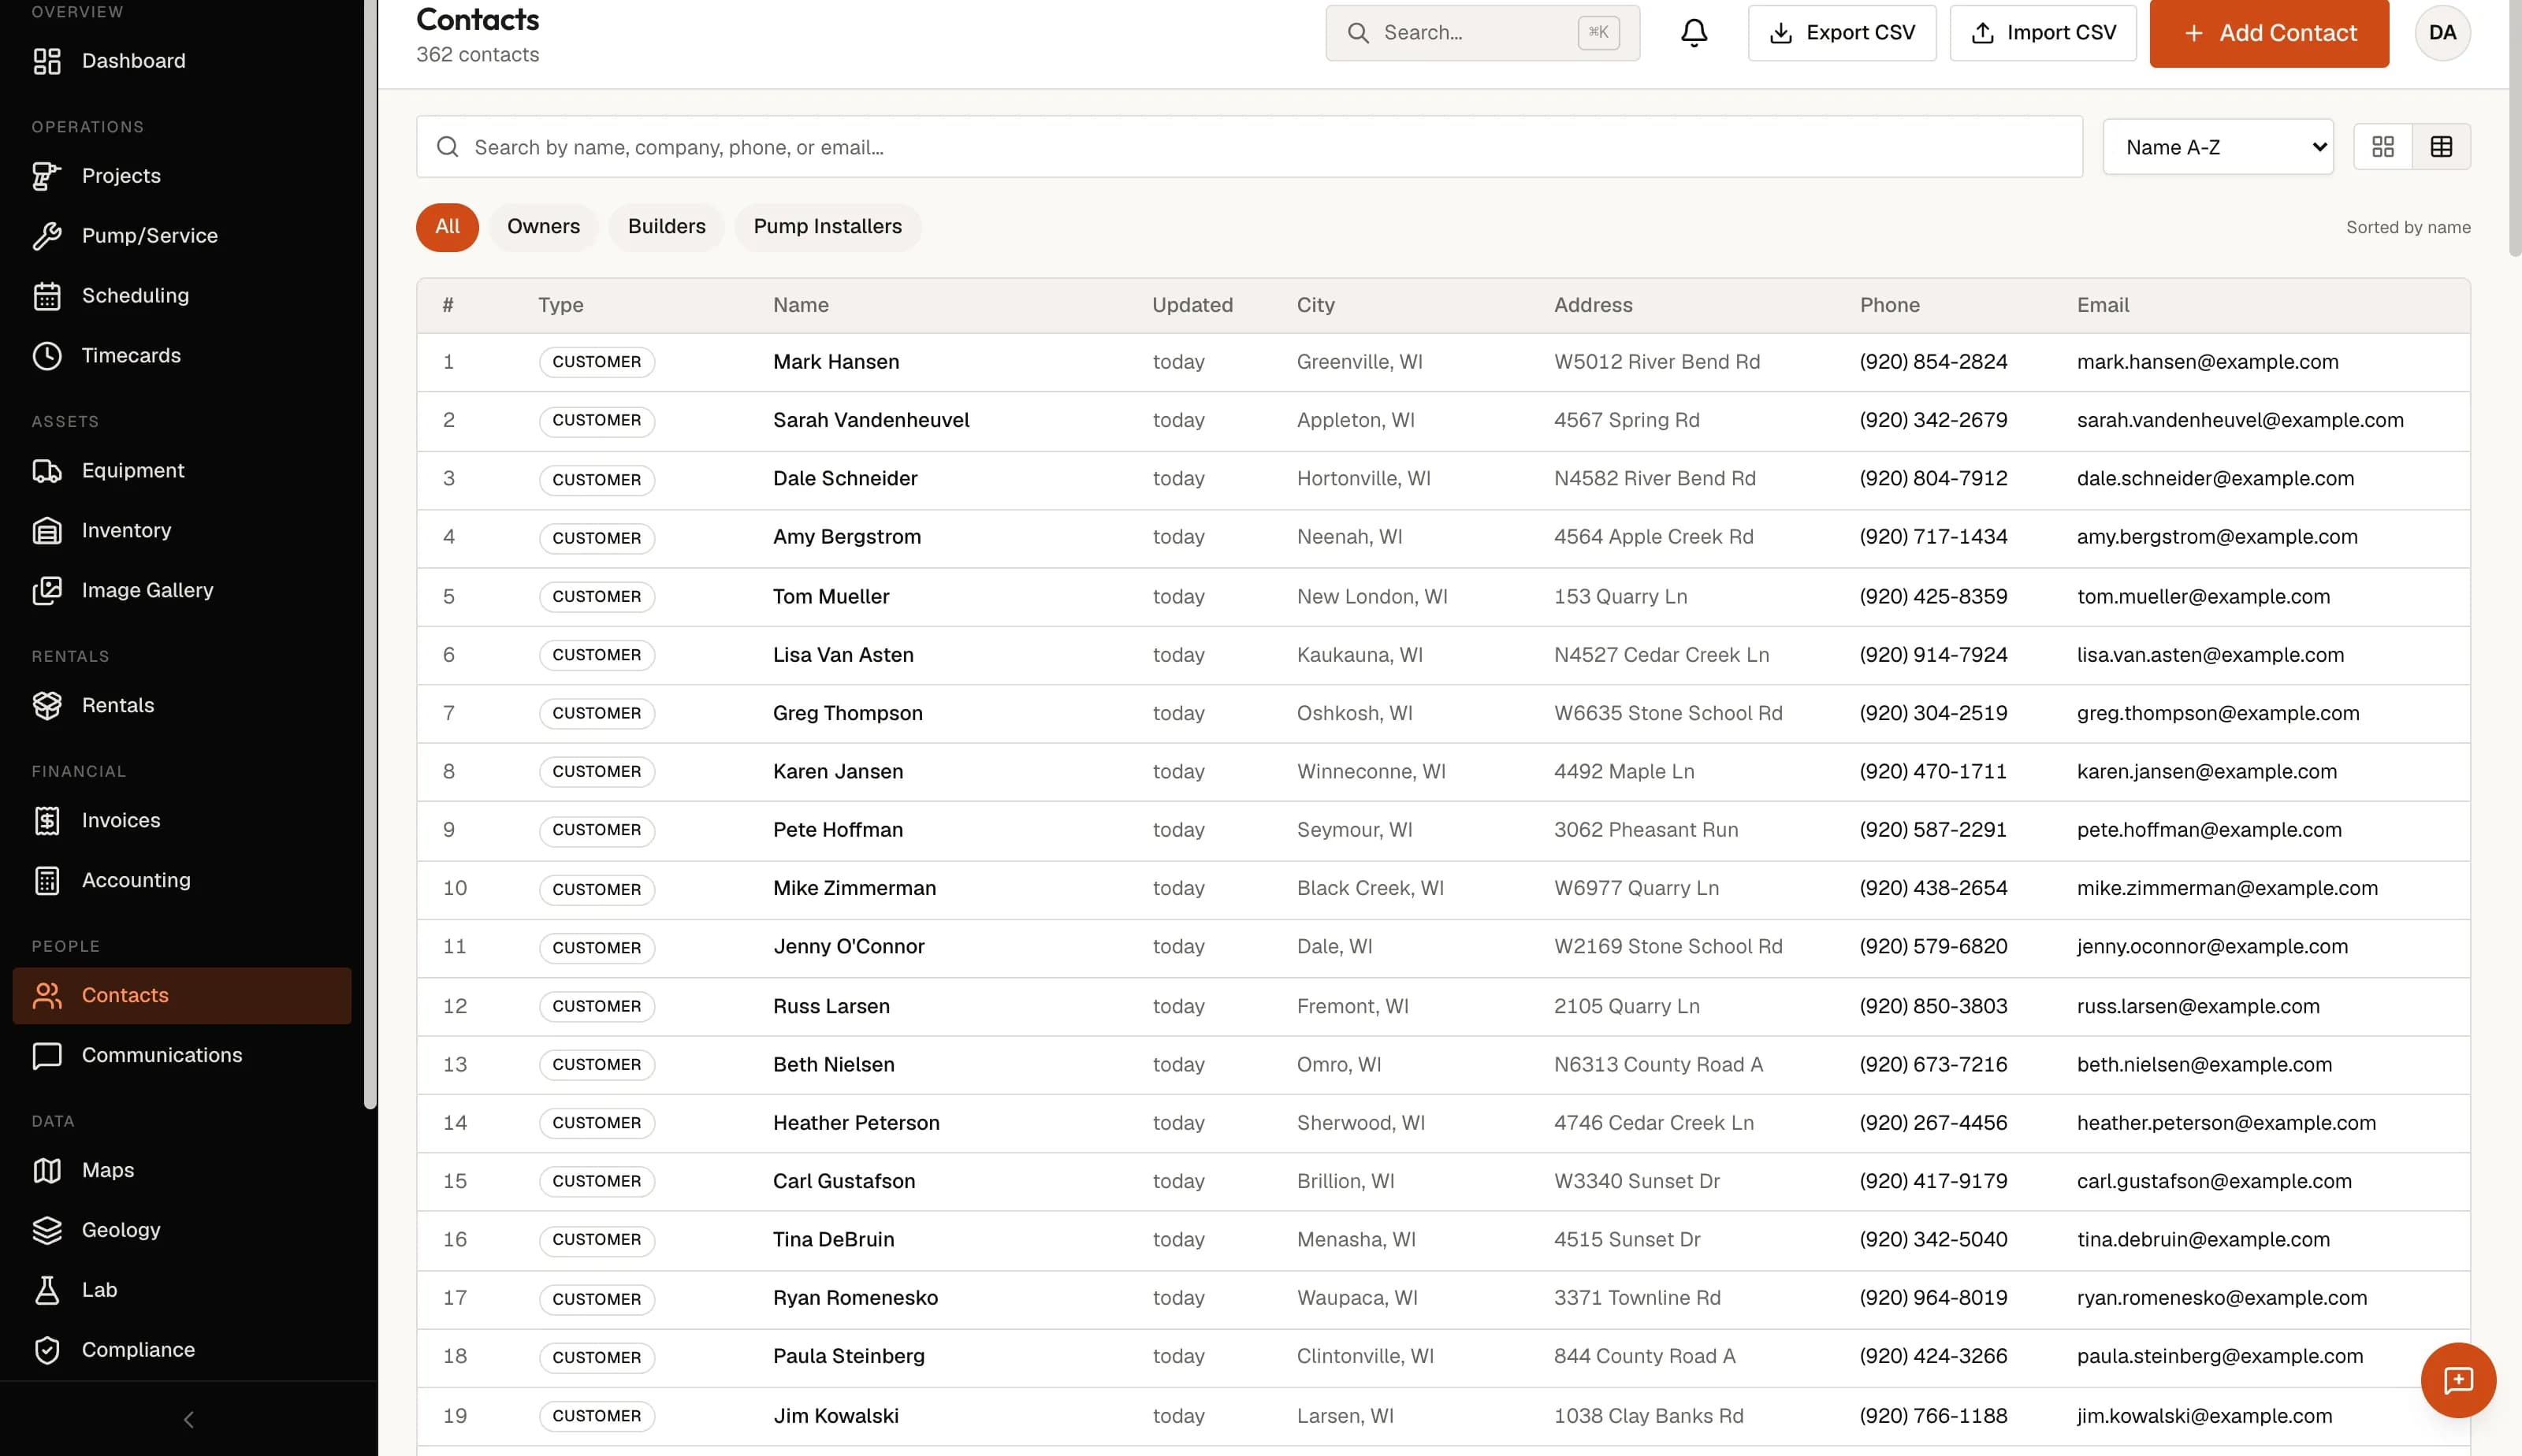
Task: Open contact Sarah Vandenheuvel
Action: coord(871,420)
